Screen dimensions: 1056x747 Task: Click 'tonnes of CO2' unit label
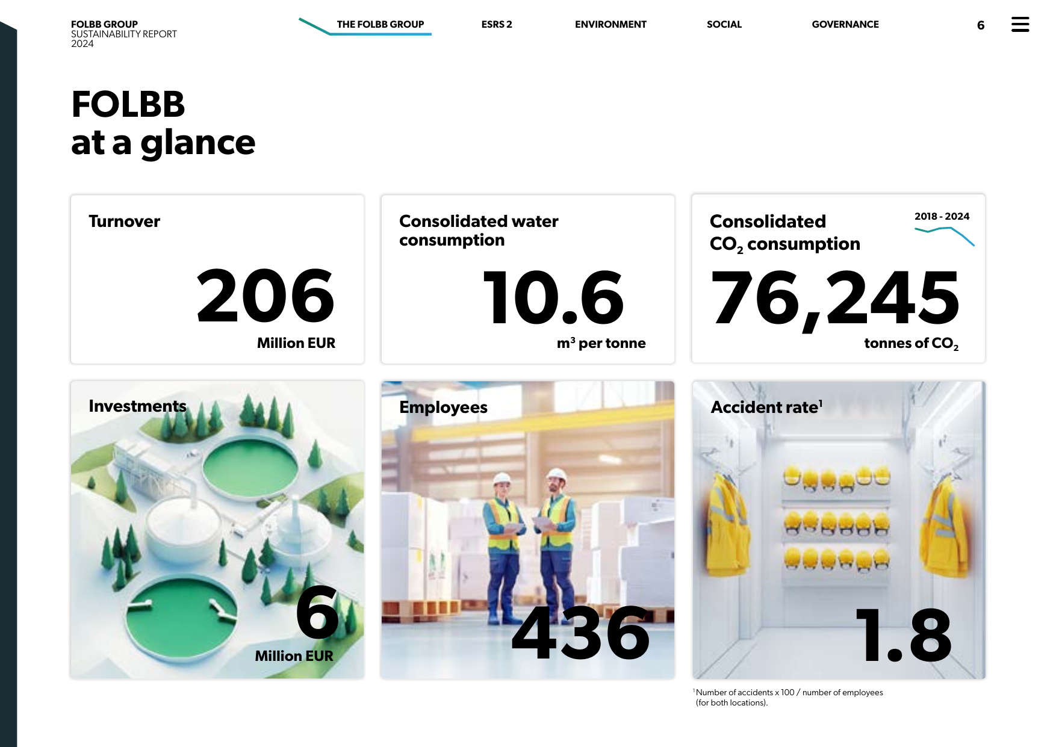click(912, 344)
